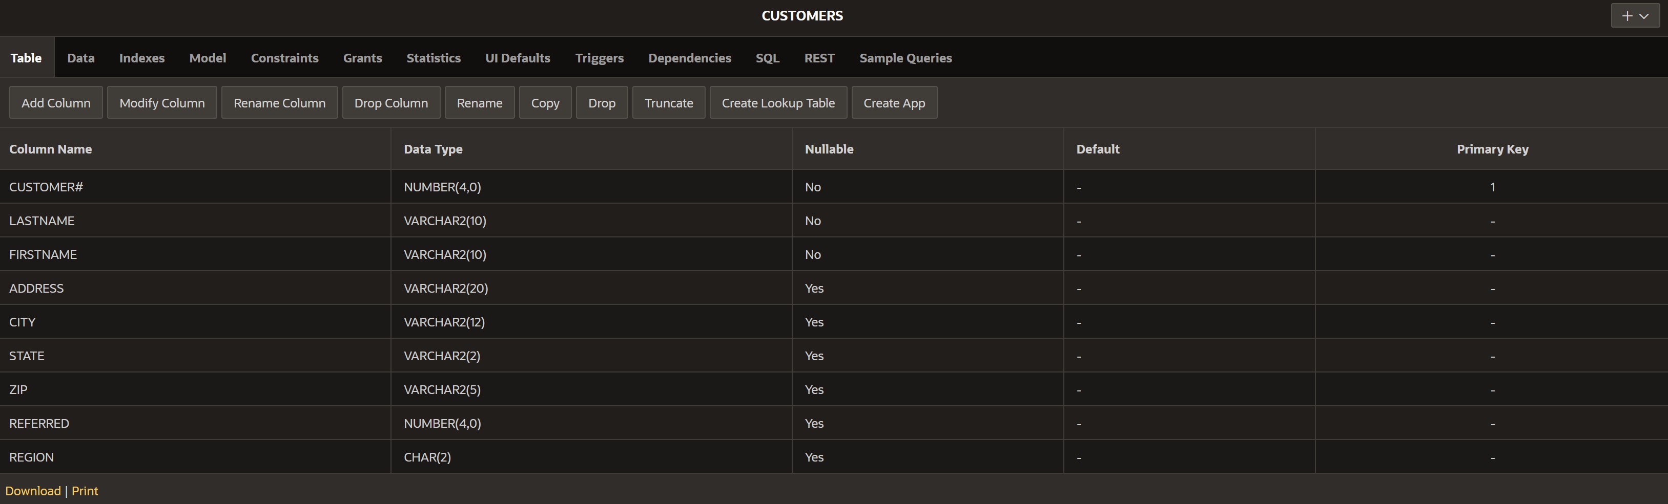Click the Truncate button

(669, 103)
